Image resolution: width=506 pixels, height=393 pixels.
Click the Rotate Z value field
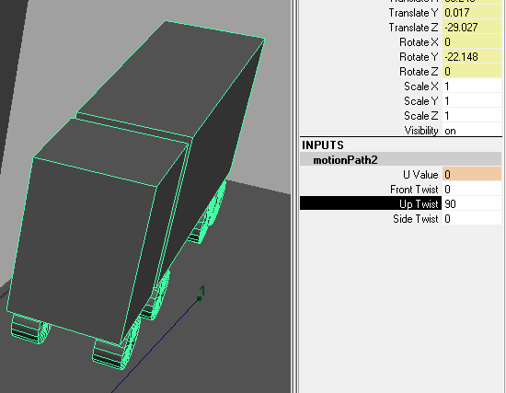(472, 72)
